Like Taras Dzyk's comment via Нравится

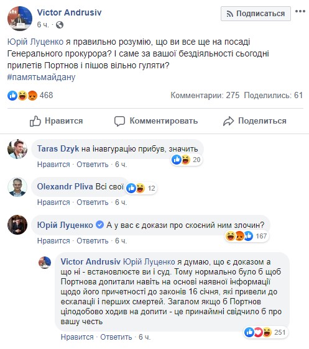pyautogui.click(x=53, y=165)
